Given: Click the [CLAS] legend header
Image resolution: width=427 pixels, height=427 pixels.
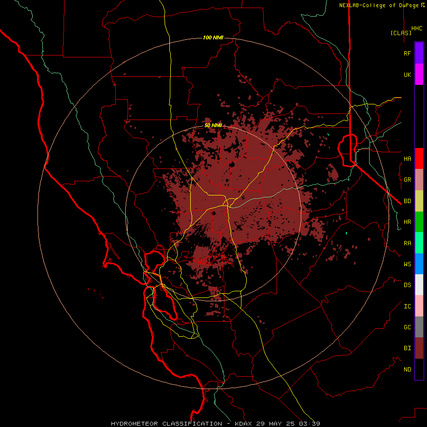Looking at the screenshot, I should (401, 33).
